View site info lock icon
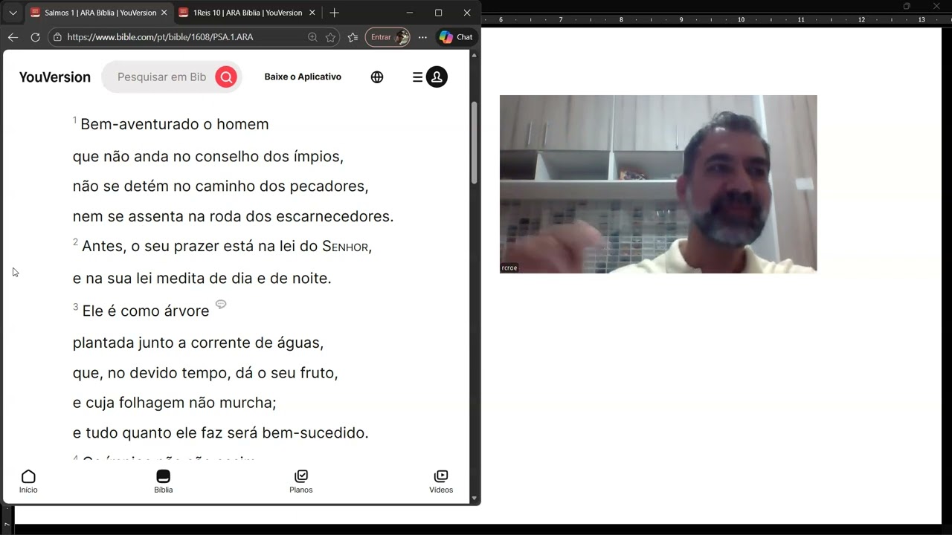 coord(58,37)
